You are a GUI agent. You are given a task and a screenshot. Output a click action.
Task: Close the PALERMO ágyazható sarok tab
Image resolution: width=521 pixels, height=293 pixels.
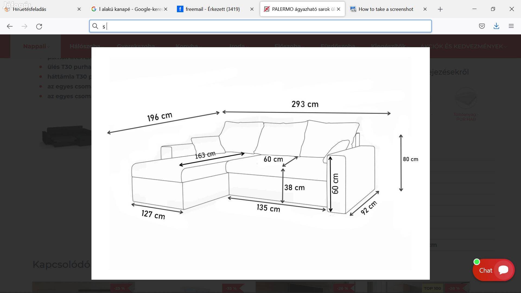tap(338, 9)
